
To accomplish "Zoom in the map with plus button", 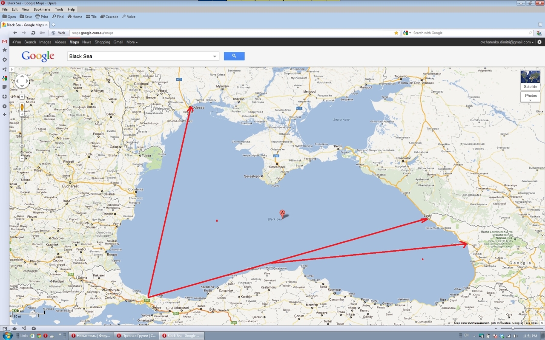I will pyautogui.click(x=22, y=115).
